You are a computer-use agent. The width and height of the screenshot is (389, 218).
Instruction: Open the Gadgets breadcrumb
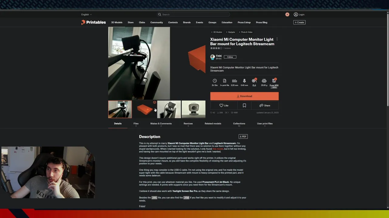(231, 32)
